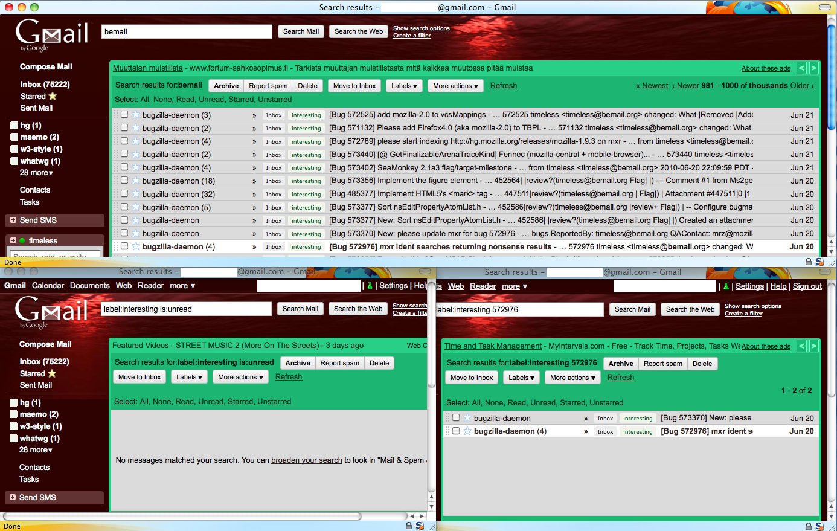Open more menu in label:interesting is:unread window nav bar
837x531 pixels.
[x=182, y=286]
